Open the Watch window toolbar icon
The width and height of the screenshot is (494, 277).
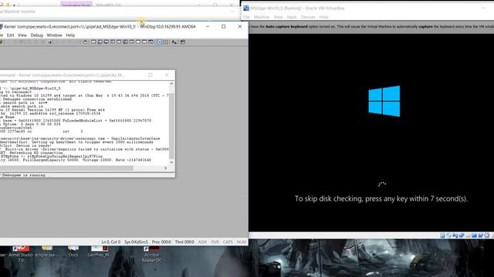[100, 42]
